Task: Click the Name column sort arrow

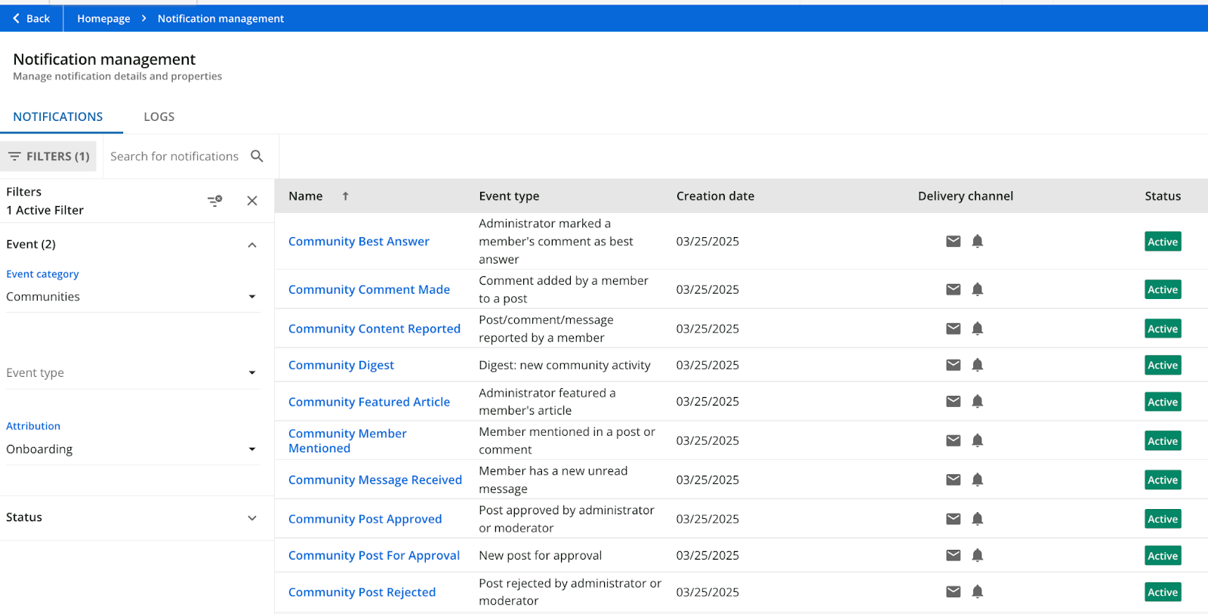Action: [345, 196]
